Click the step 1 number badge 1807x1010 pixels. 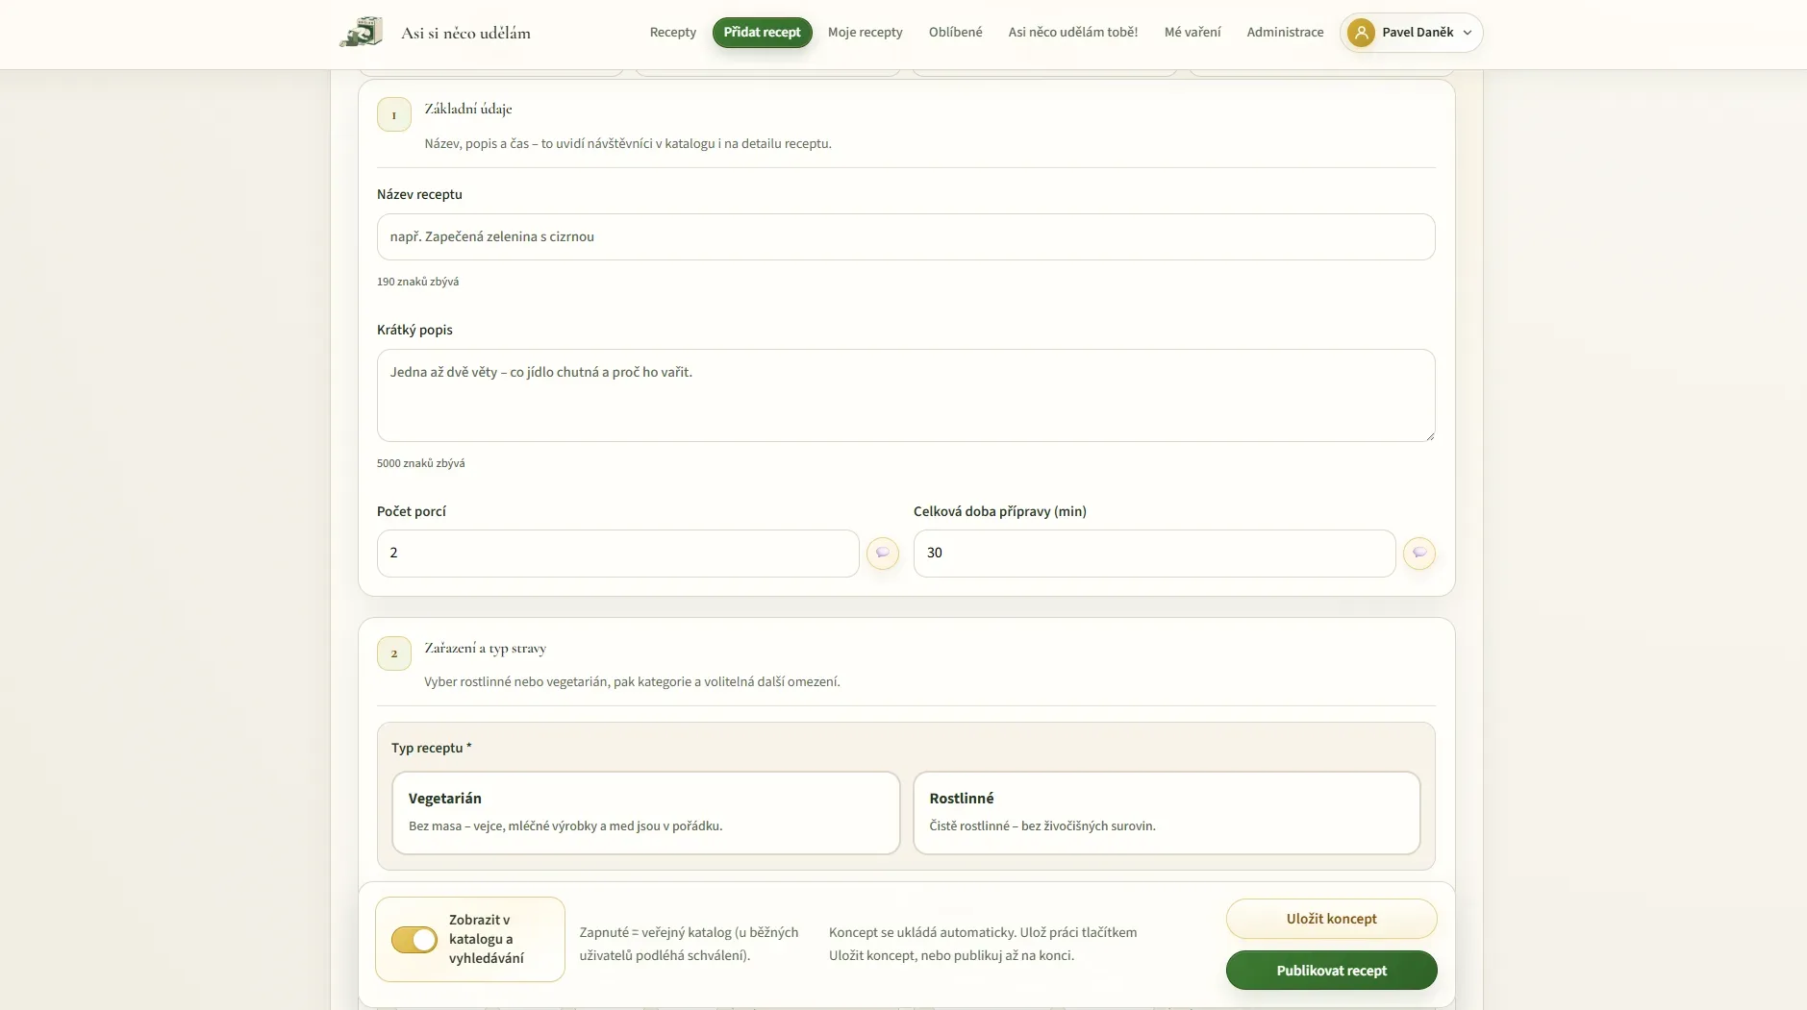tap(394, 114)
